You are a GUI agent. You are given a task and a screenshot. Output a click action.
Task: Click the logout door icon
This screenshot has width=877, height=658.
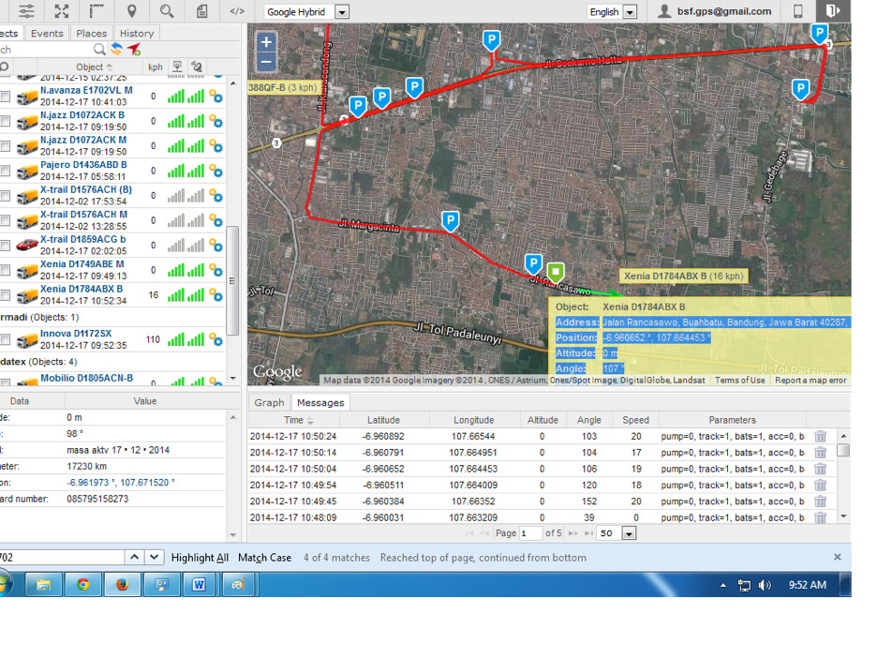point(833,10)
